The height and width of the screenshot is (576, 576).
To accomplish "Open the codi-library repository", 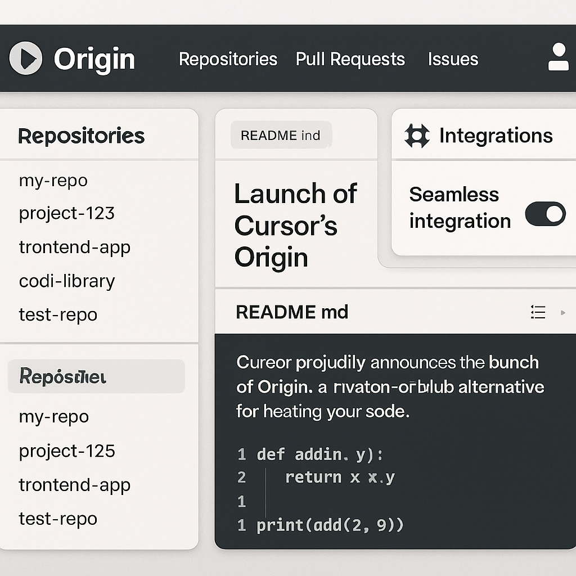I will pos(67,281).
